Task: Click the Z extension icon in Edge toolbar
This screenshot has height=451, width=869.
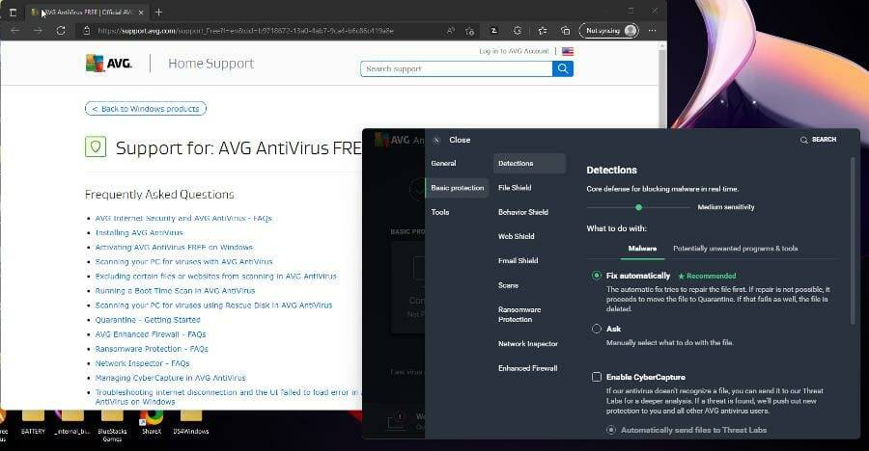Action: [x=493, y=31]
